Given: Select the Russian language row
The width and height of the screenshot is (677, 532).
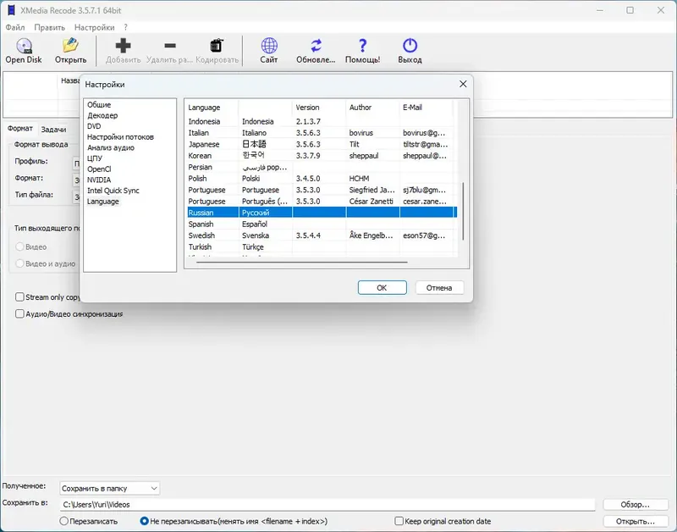Looking at the screenshot, I should [x=322, y=213].
